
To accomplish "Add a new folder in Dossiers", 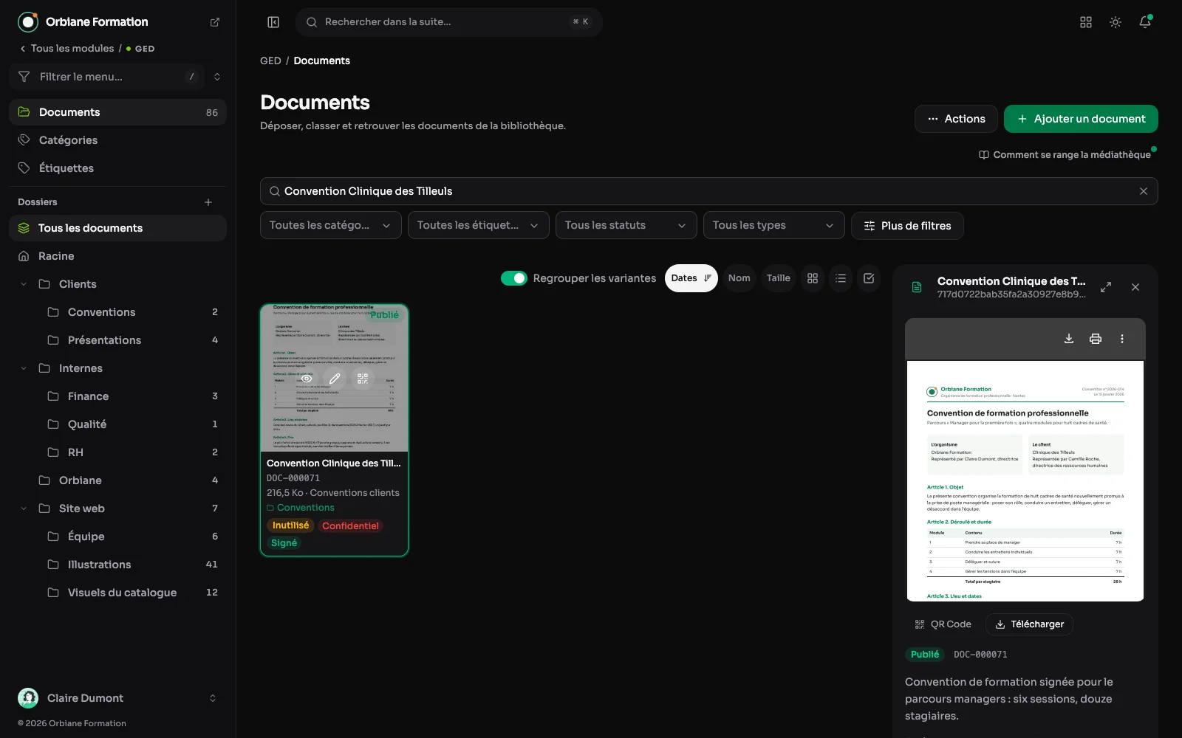I will [x=208, y=202].
